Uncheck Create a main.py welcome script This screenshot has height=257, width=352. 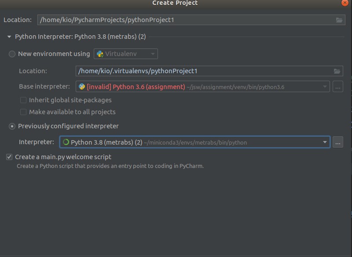pyautogui.click(x=9, y=157)
